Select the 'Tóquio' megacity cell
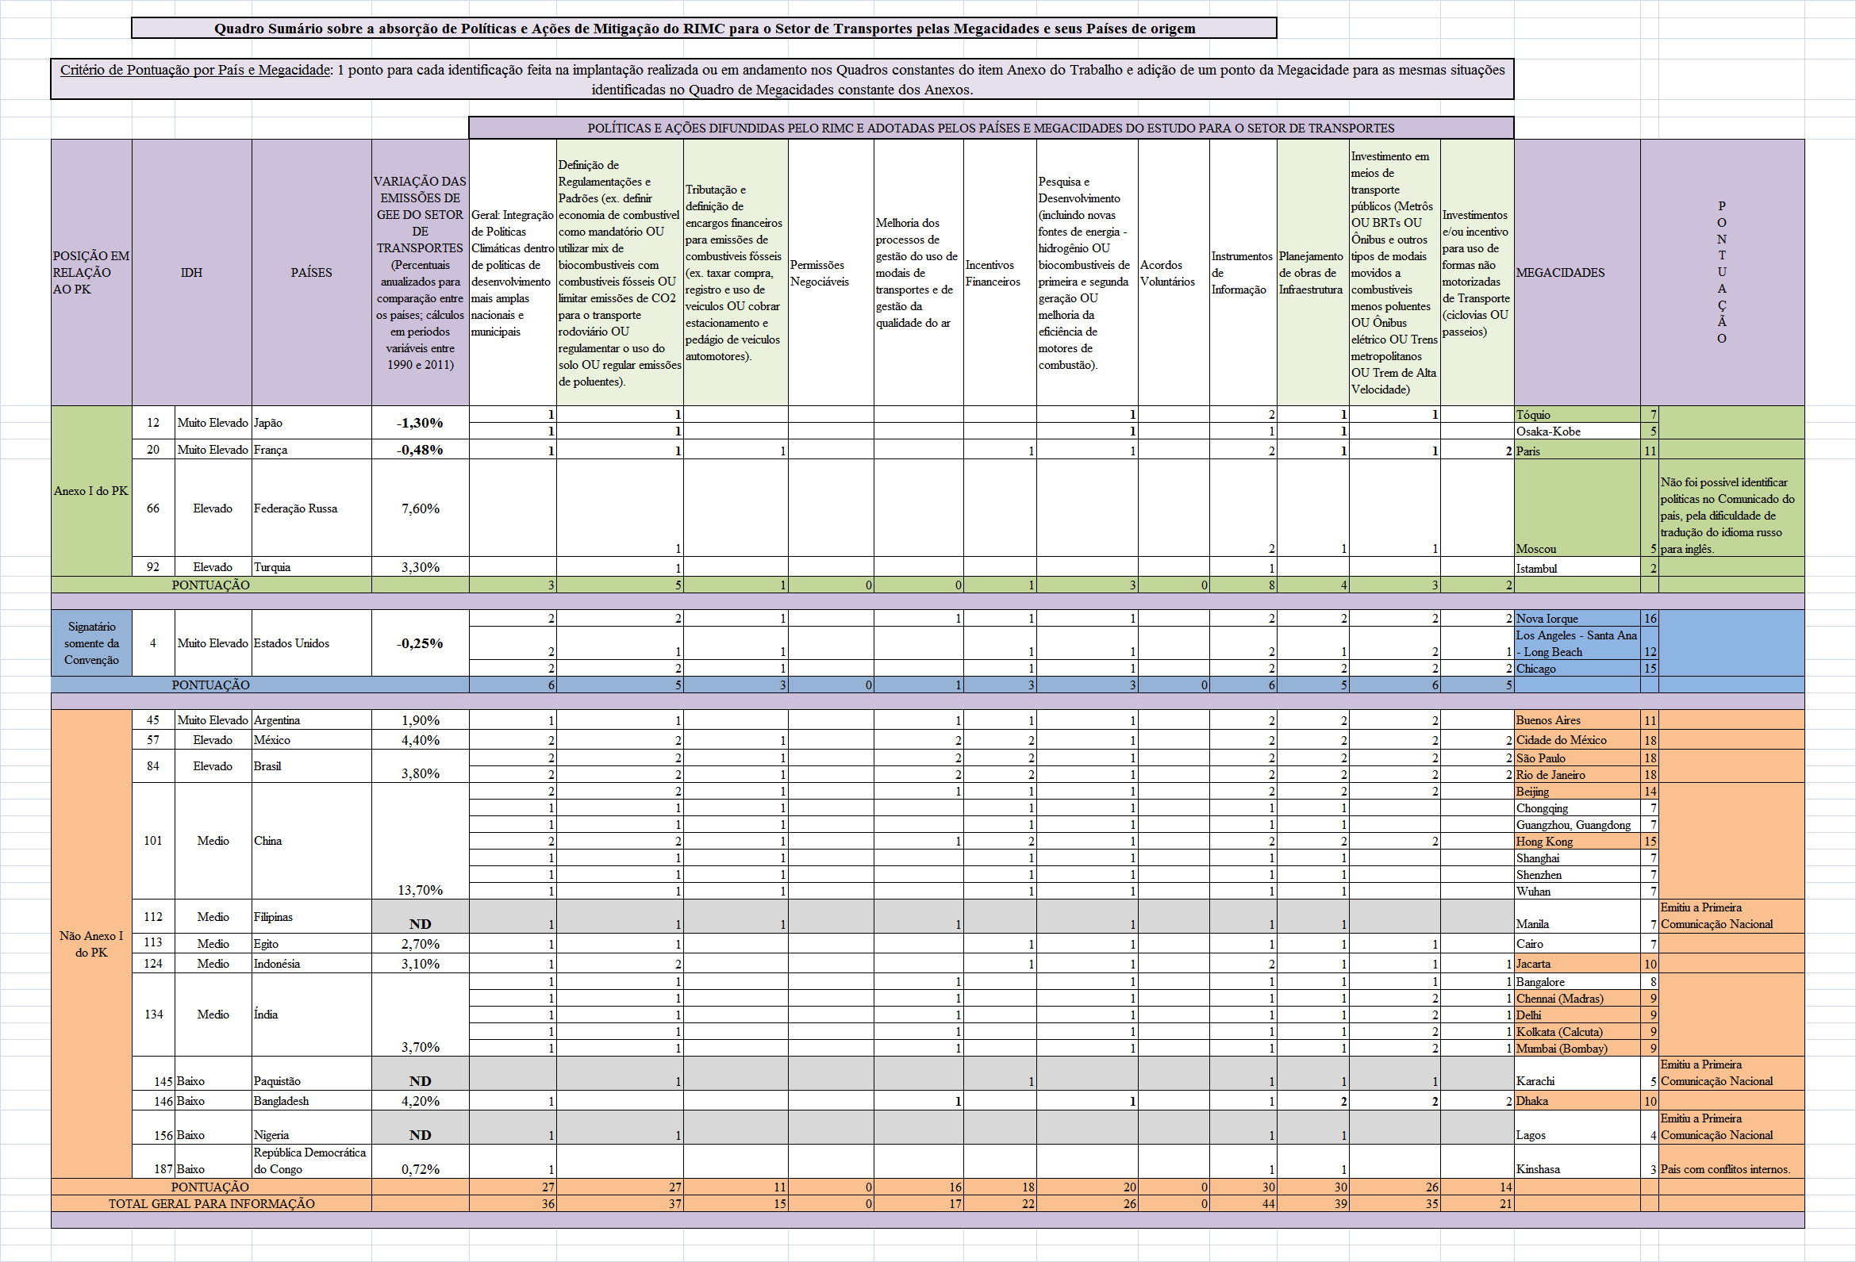 click(x=1577, y=414)
